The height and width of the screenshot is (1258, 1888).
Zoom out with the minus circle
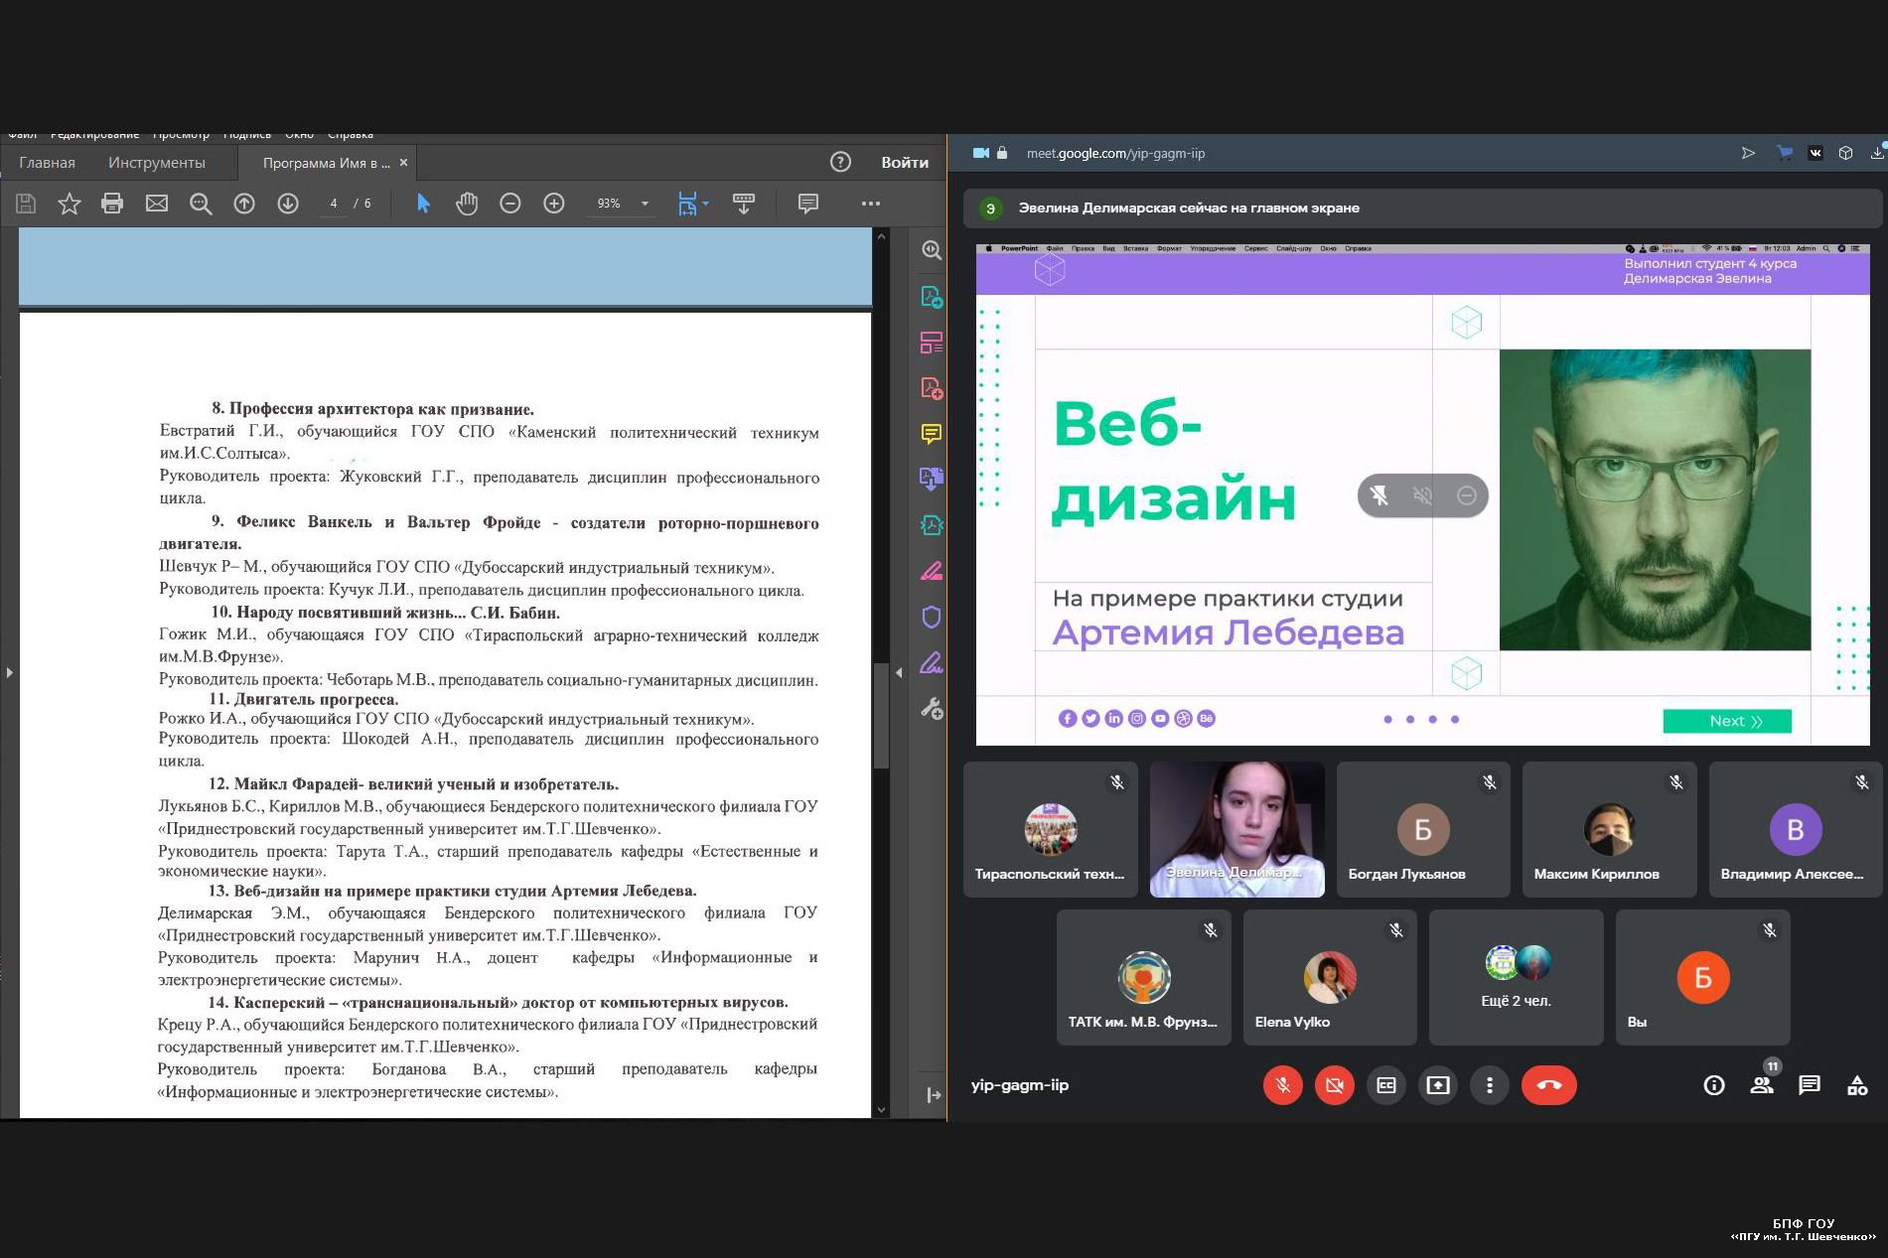[510, 204]
